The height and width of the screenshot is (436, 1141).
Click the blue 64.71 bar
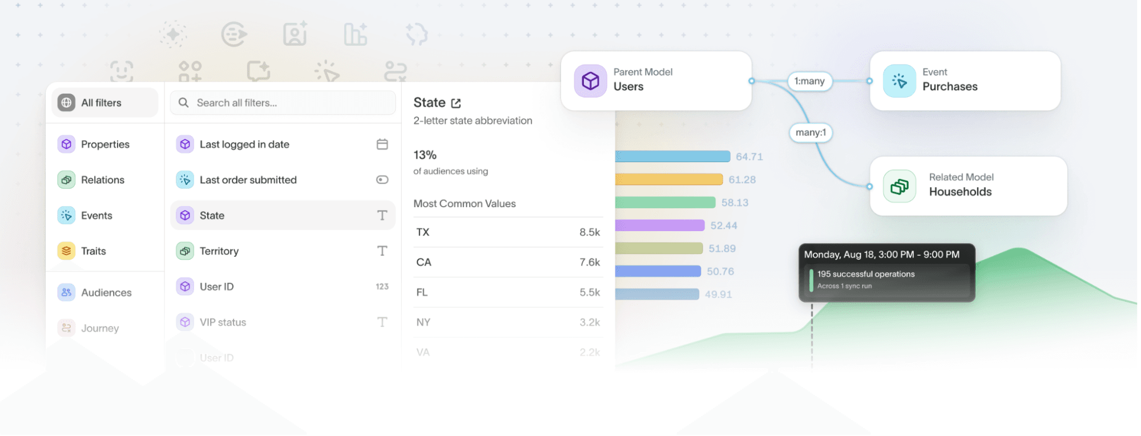click(x=672, y=156)
